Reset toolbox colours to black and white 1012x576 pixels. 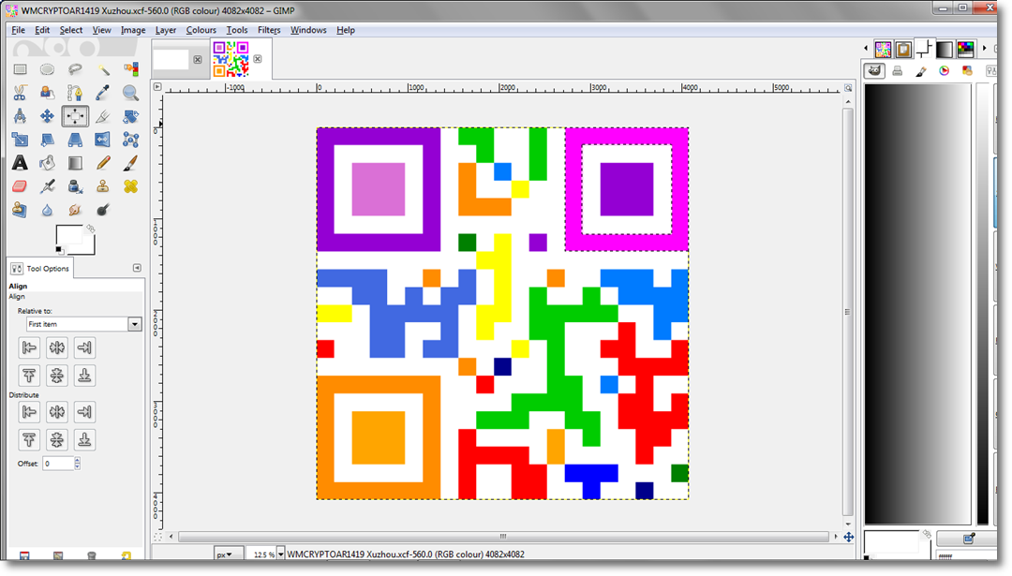coord(59,250)
